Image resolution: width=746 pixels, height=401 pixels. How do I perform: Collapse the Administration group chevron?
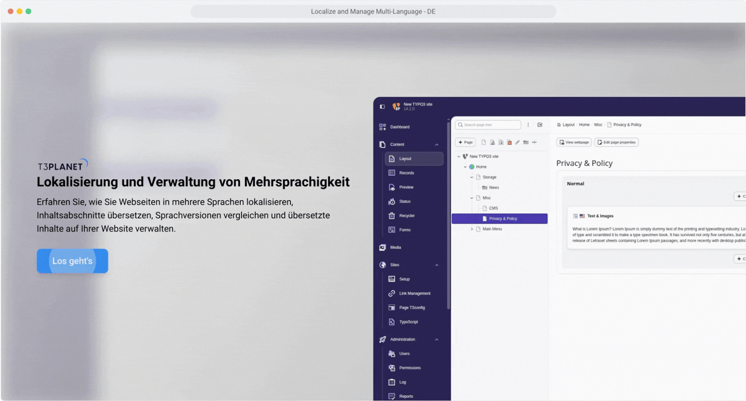[437, 339]
